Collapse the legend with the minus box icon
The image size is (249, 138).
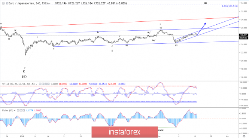(x=3, y=3)
